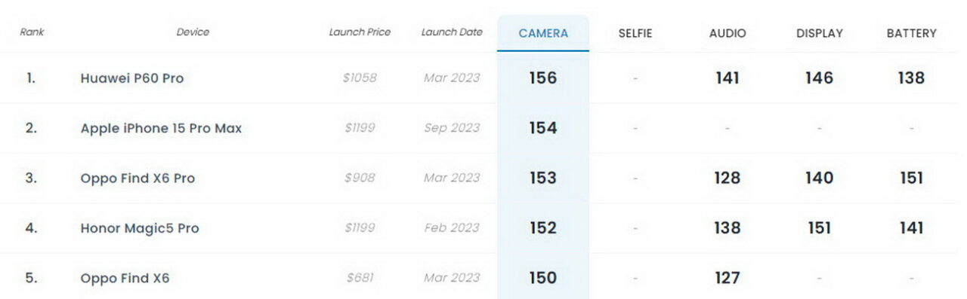Open Oppo Find X6 Pro link
Screen dimensions: 967x299
click(x=137, y=178)
